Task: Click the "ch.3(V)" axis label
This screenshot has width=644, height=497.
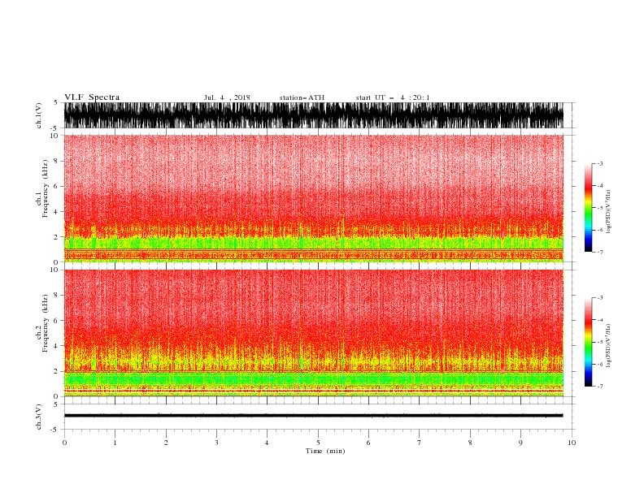Action: pyautogui.click(x=39, y=417)
